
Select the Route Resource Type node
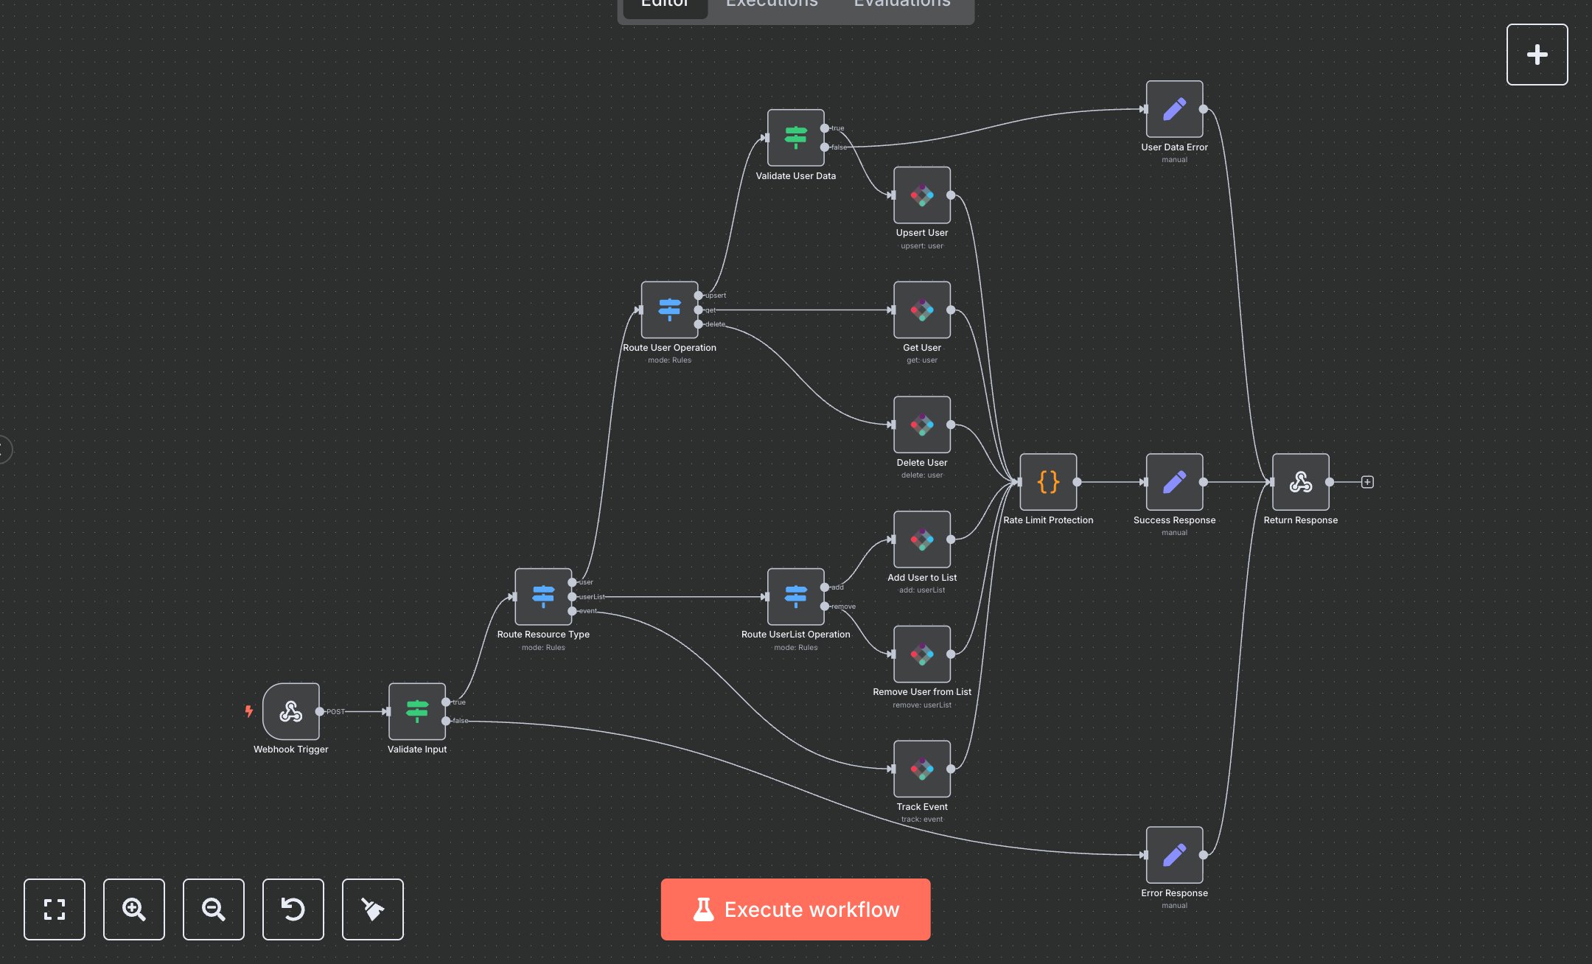click(x=543, y=596)
